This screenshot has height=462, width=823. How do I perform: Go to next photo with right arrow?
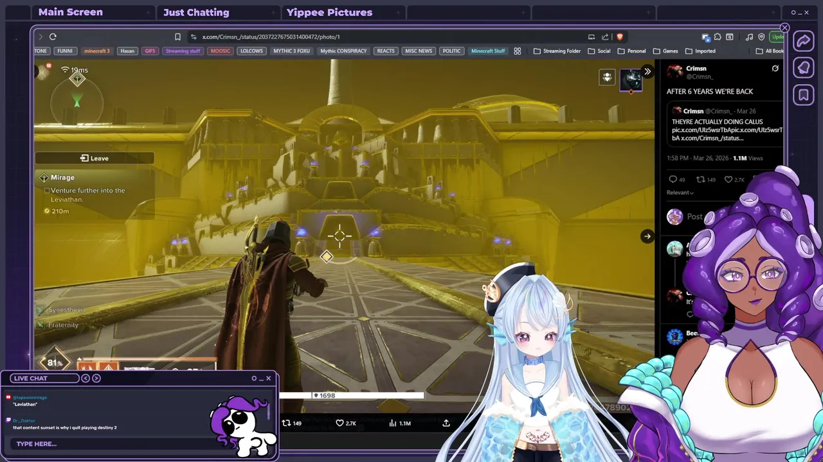(x=647, y=236)
